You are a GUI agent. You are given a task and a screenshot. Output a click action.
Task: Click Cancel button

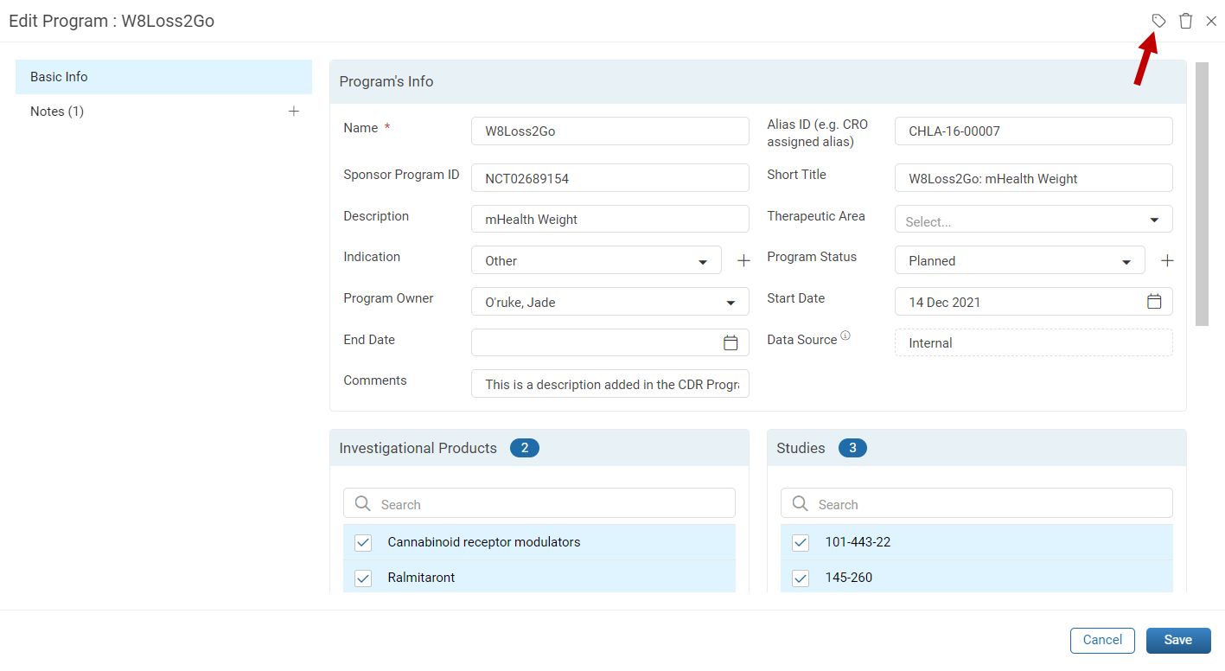point(1102,640)
